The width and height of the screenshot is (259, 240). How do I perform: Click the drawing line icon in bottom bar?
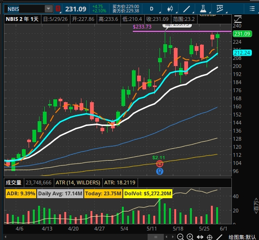pyautogui.click(x=219, y=237)
